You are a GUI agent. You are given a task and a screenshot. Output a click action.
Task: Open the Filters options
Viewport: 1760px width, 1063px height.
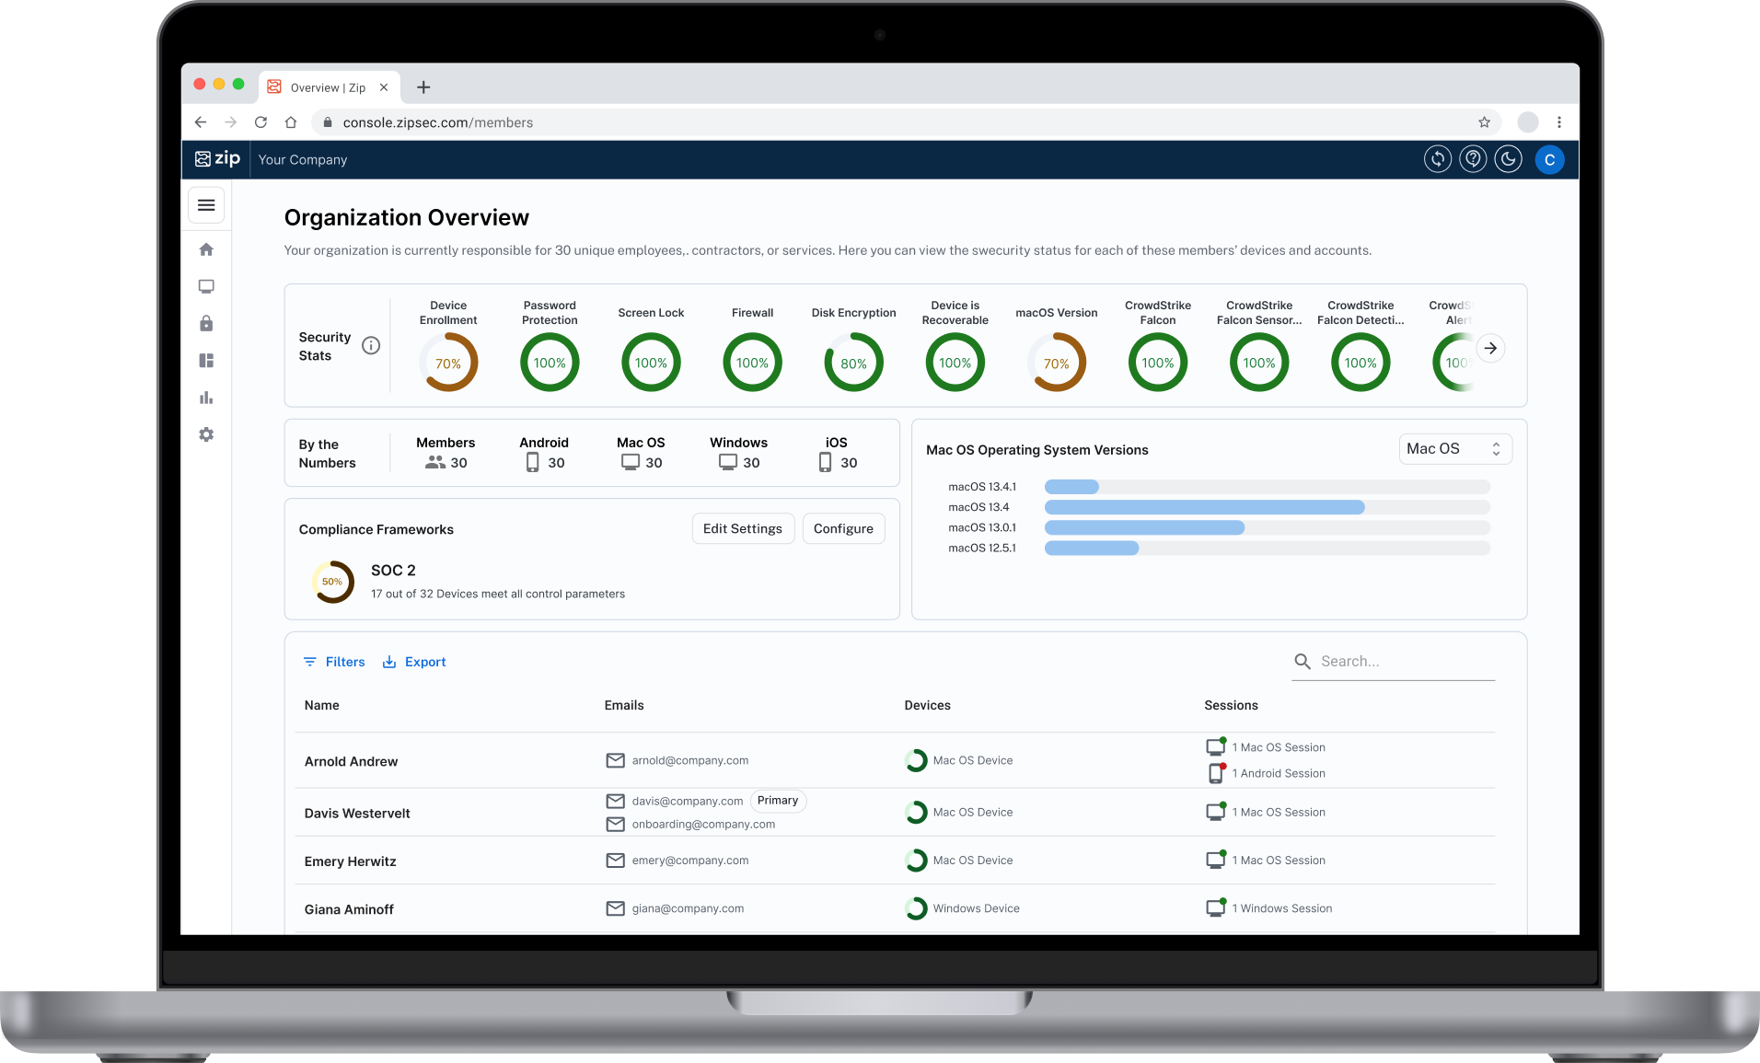coord(334,662)
